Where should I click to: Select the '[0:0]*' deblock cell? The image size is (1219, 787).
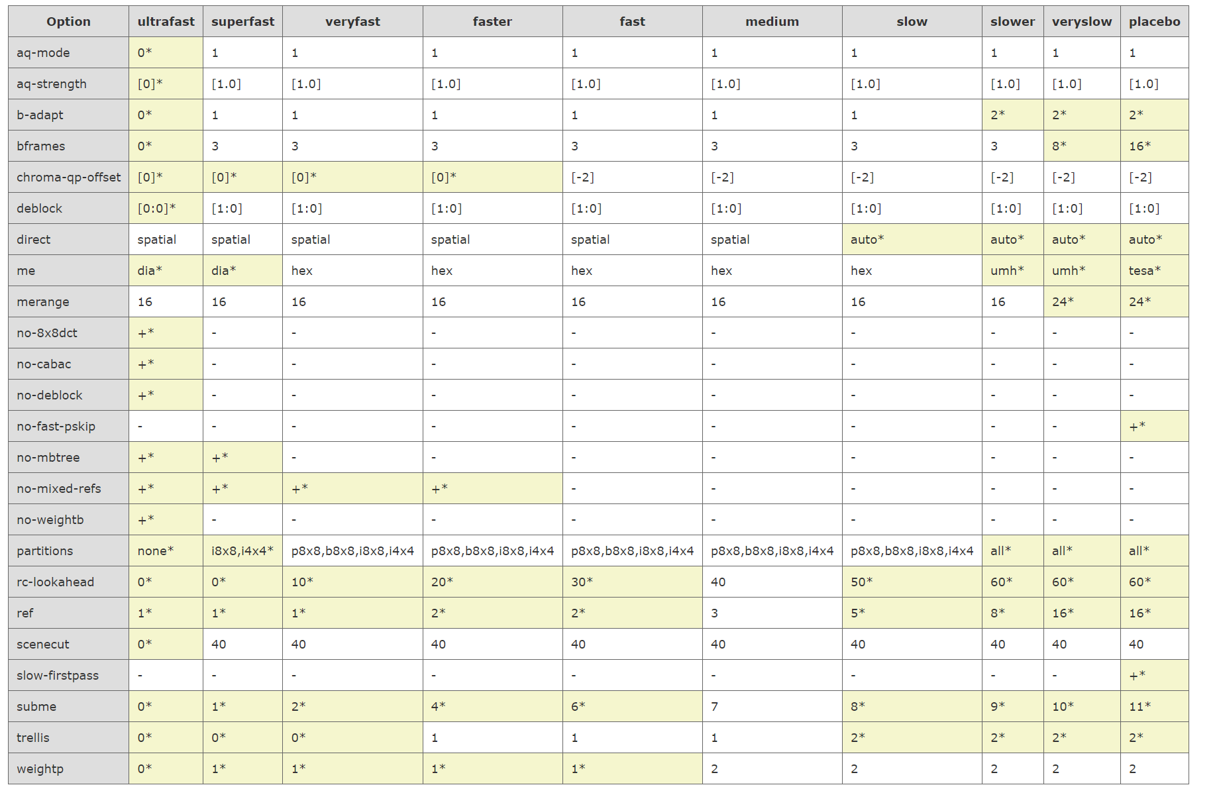(x=157, y=209)
